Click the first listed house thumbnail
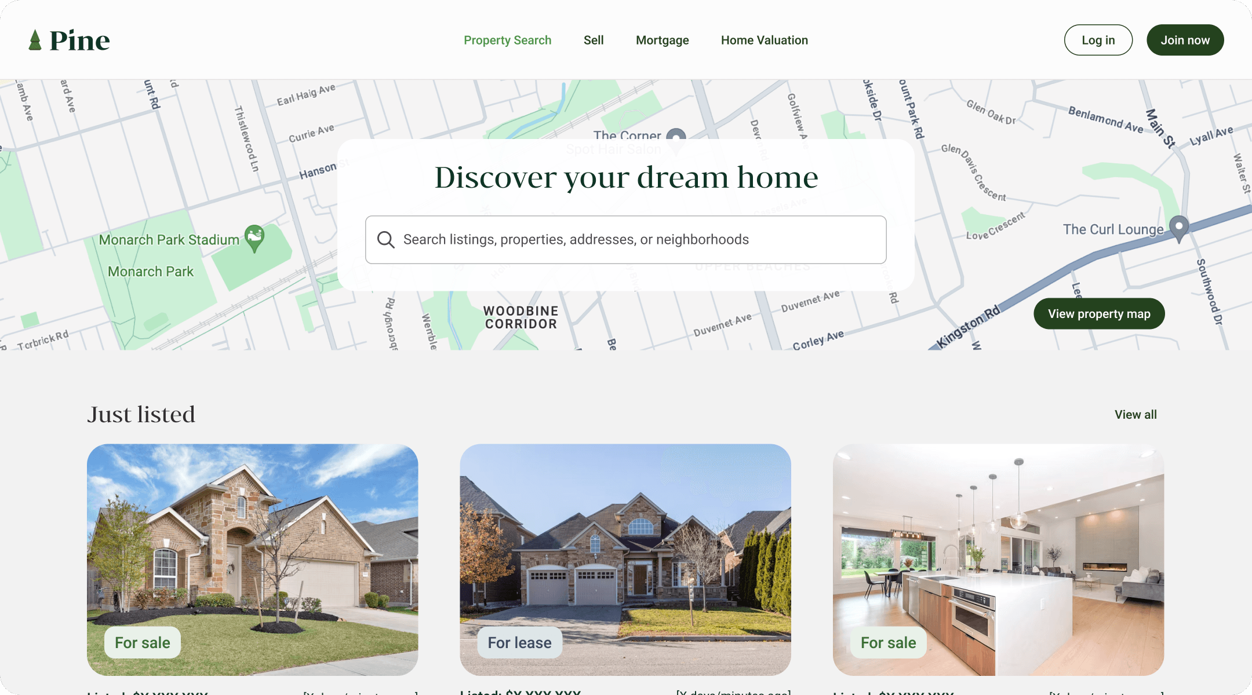Image resolution: width=1252 pixels, height=695 pixels. [253, 560]
